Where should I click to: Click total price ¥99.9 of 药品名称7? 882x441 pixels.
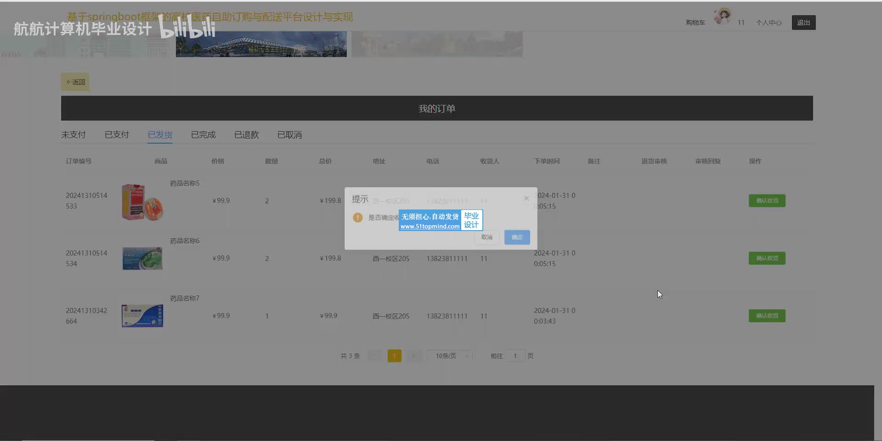(328, 316)
